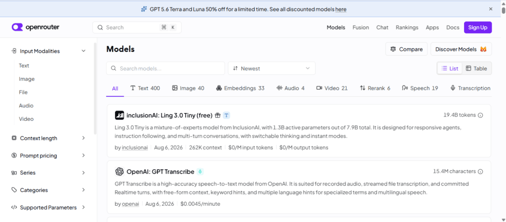Click the Search models input field

[x=166, y=68]
